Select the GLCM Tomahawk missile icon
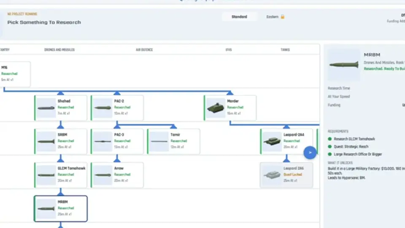This screenshot has height=228, width=405. click(x=46, y=175)
